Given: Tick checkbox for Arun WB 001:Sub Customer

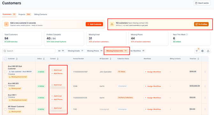Looking at the screenshot, I should [5, 72].
